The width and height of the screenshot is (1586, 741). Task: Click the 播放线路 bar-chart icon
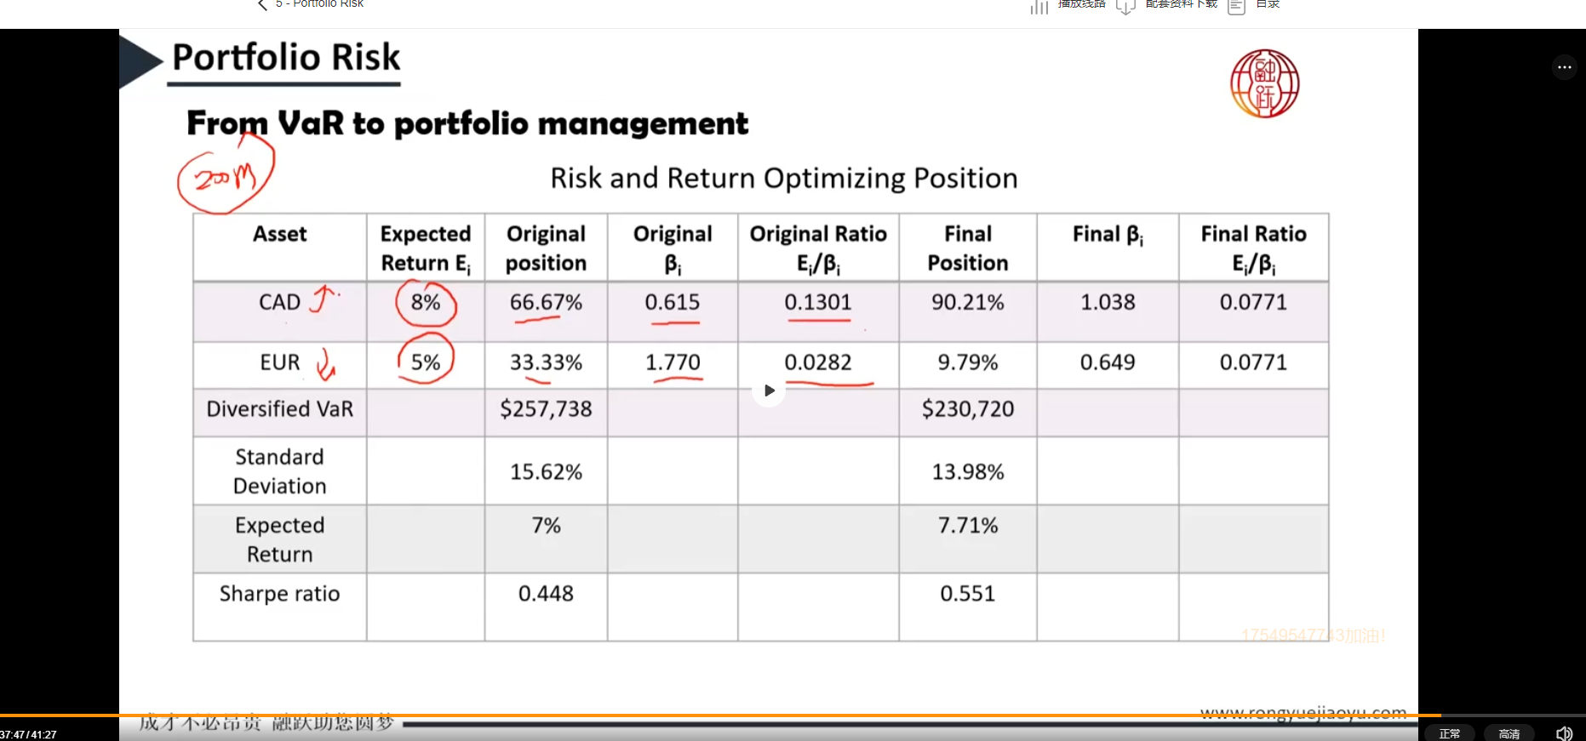(x=1039, y=7)
